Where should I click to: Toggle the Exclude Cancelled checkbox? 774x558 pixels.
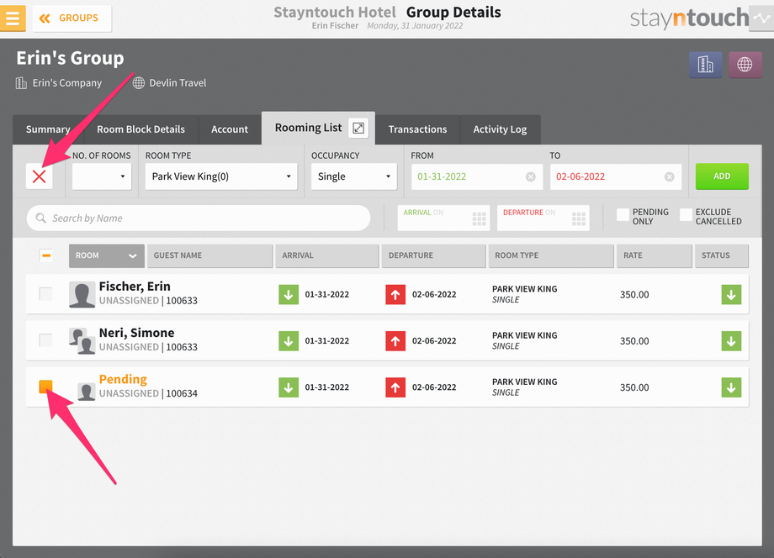point(686,214)
